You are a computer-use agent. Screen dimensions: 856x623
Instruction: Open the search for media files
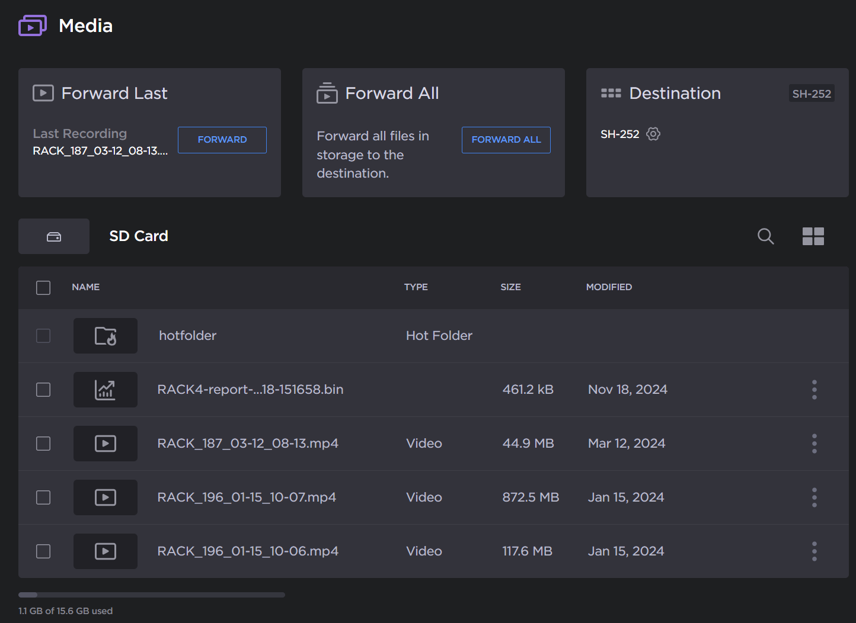[765, 236]
